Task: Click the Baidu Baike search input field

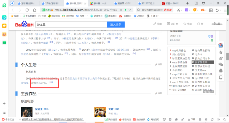Action: point(71,25)
